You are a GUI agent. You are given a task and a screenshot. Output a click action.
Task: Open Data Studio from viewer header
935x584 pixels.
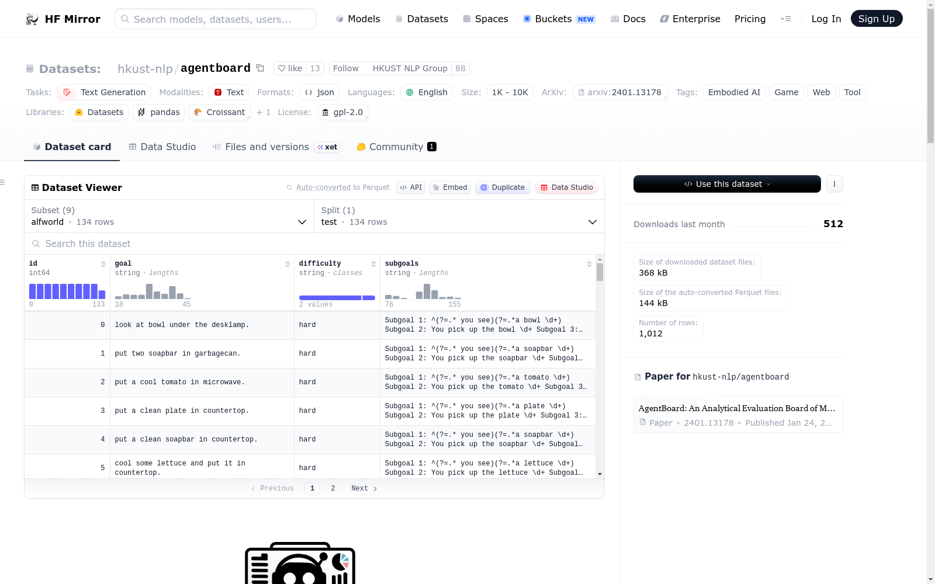[566, 187]
